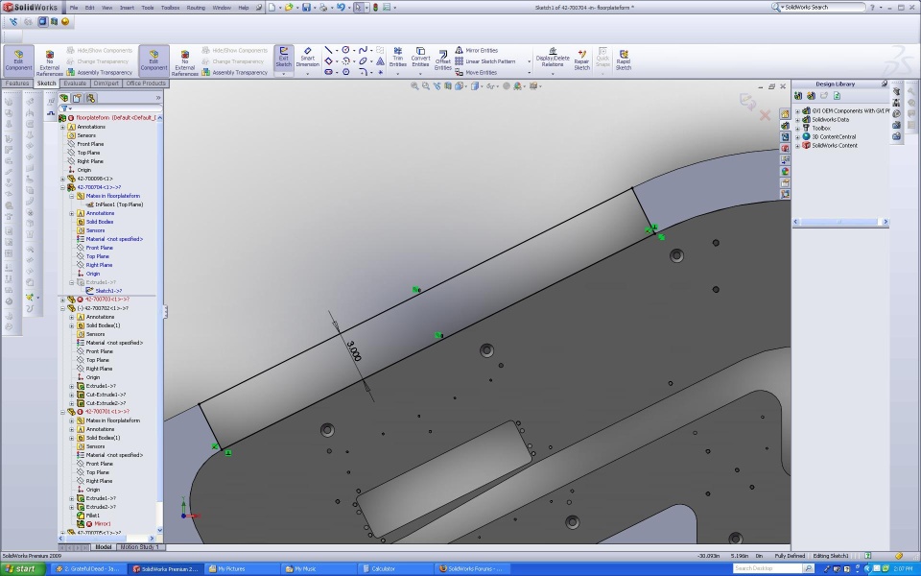
Task: Click the Zoom to Fit view icon
Action: pos(414,85)
